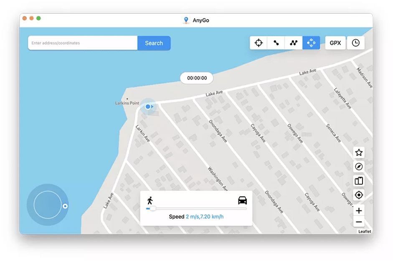Select the Teleport mode crosshair icon
The width and height of the screenshot is (393, 261).
[x=258, y=43]
